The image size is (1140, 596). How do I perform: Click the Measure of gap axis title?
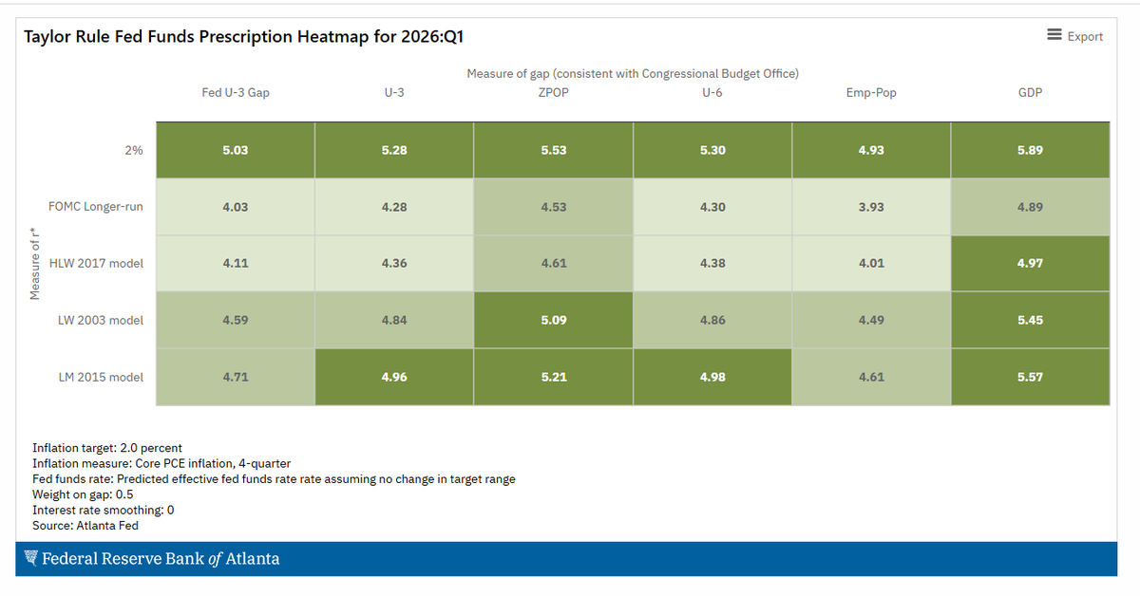[633, 73]
